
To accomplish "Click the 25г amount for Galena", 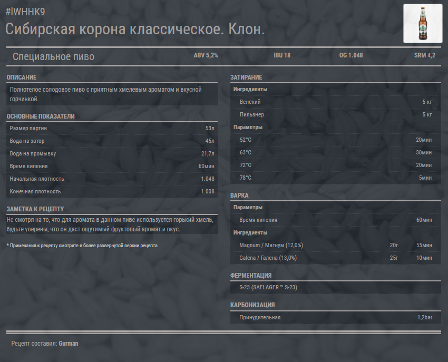I will 394,258.
